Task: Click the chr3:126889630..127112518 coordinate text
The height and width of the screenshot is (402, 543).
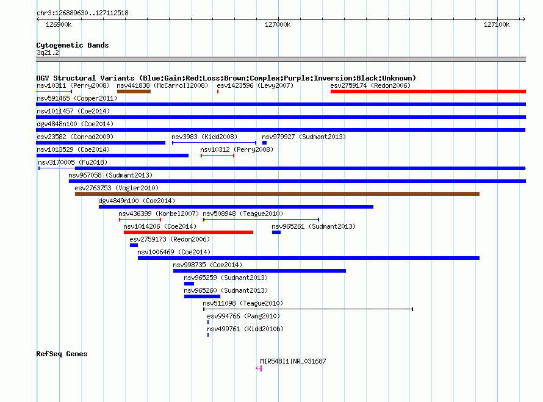Action: tap(82, 13)
